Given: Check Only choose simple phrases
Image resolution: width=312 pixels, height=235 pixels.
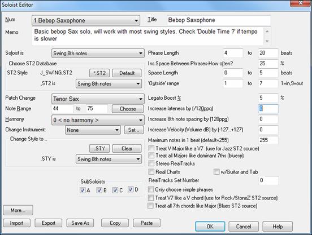Looking at the screenshot, I should pyautogui.click(x=151, y=189).
